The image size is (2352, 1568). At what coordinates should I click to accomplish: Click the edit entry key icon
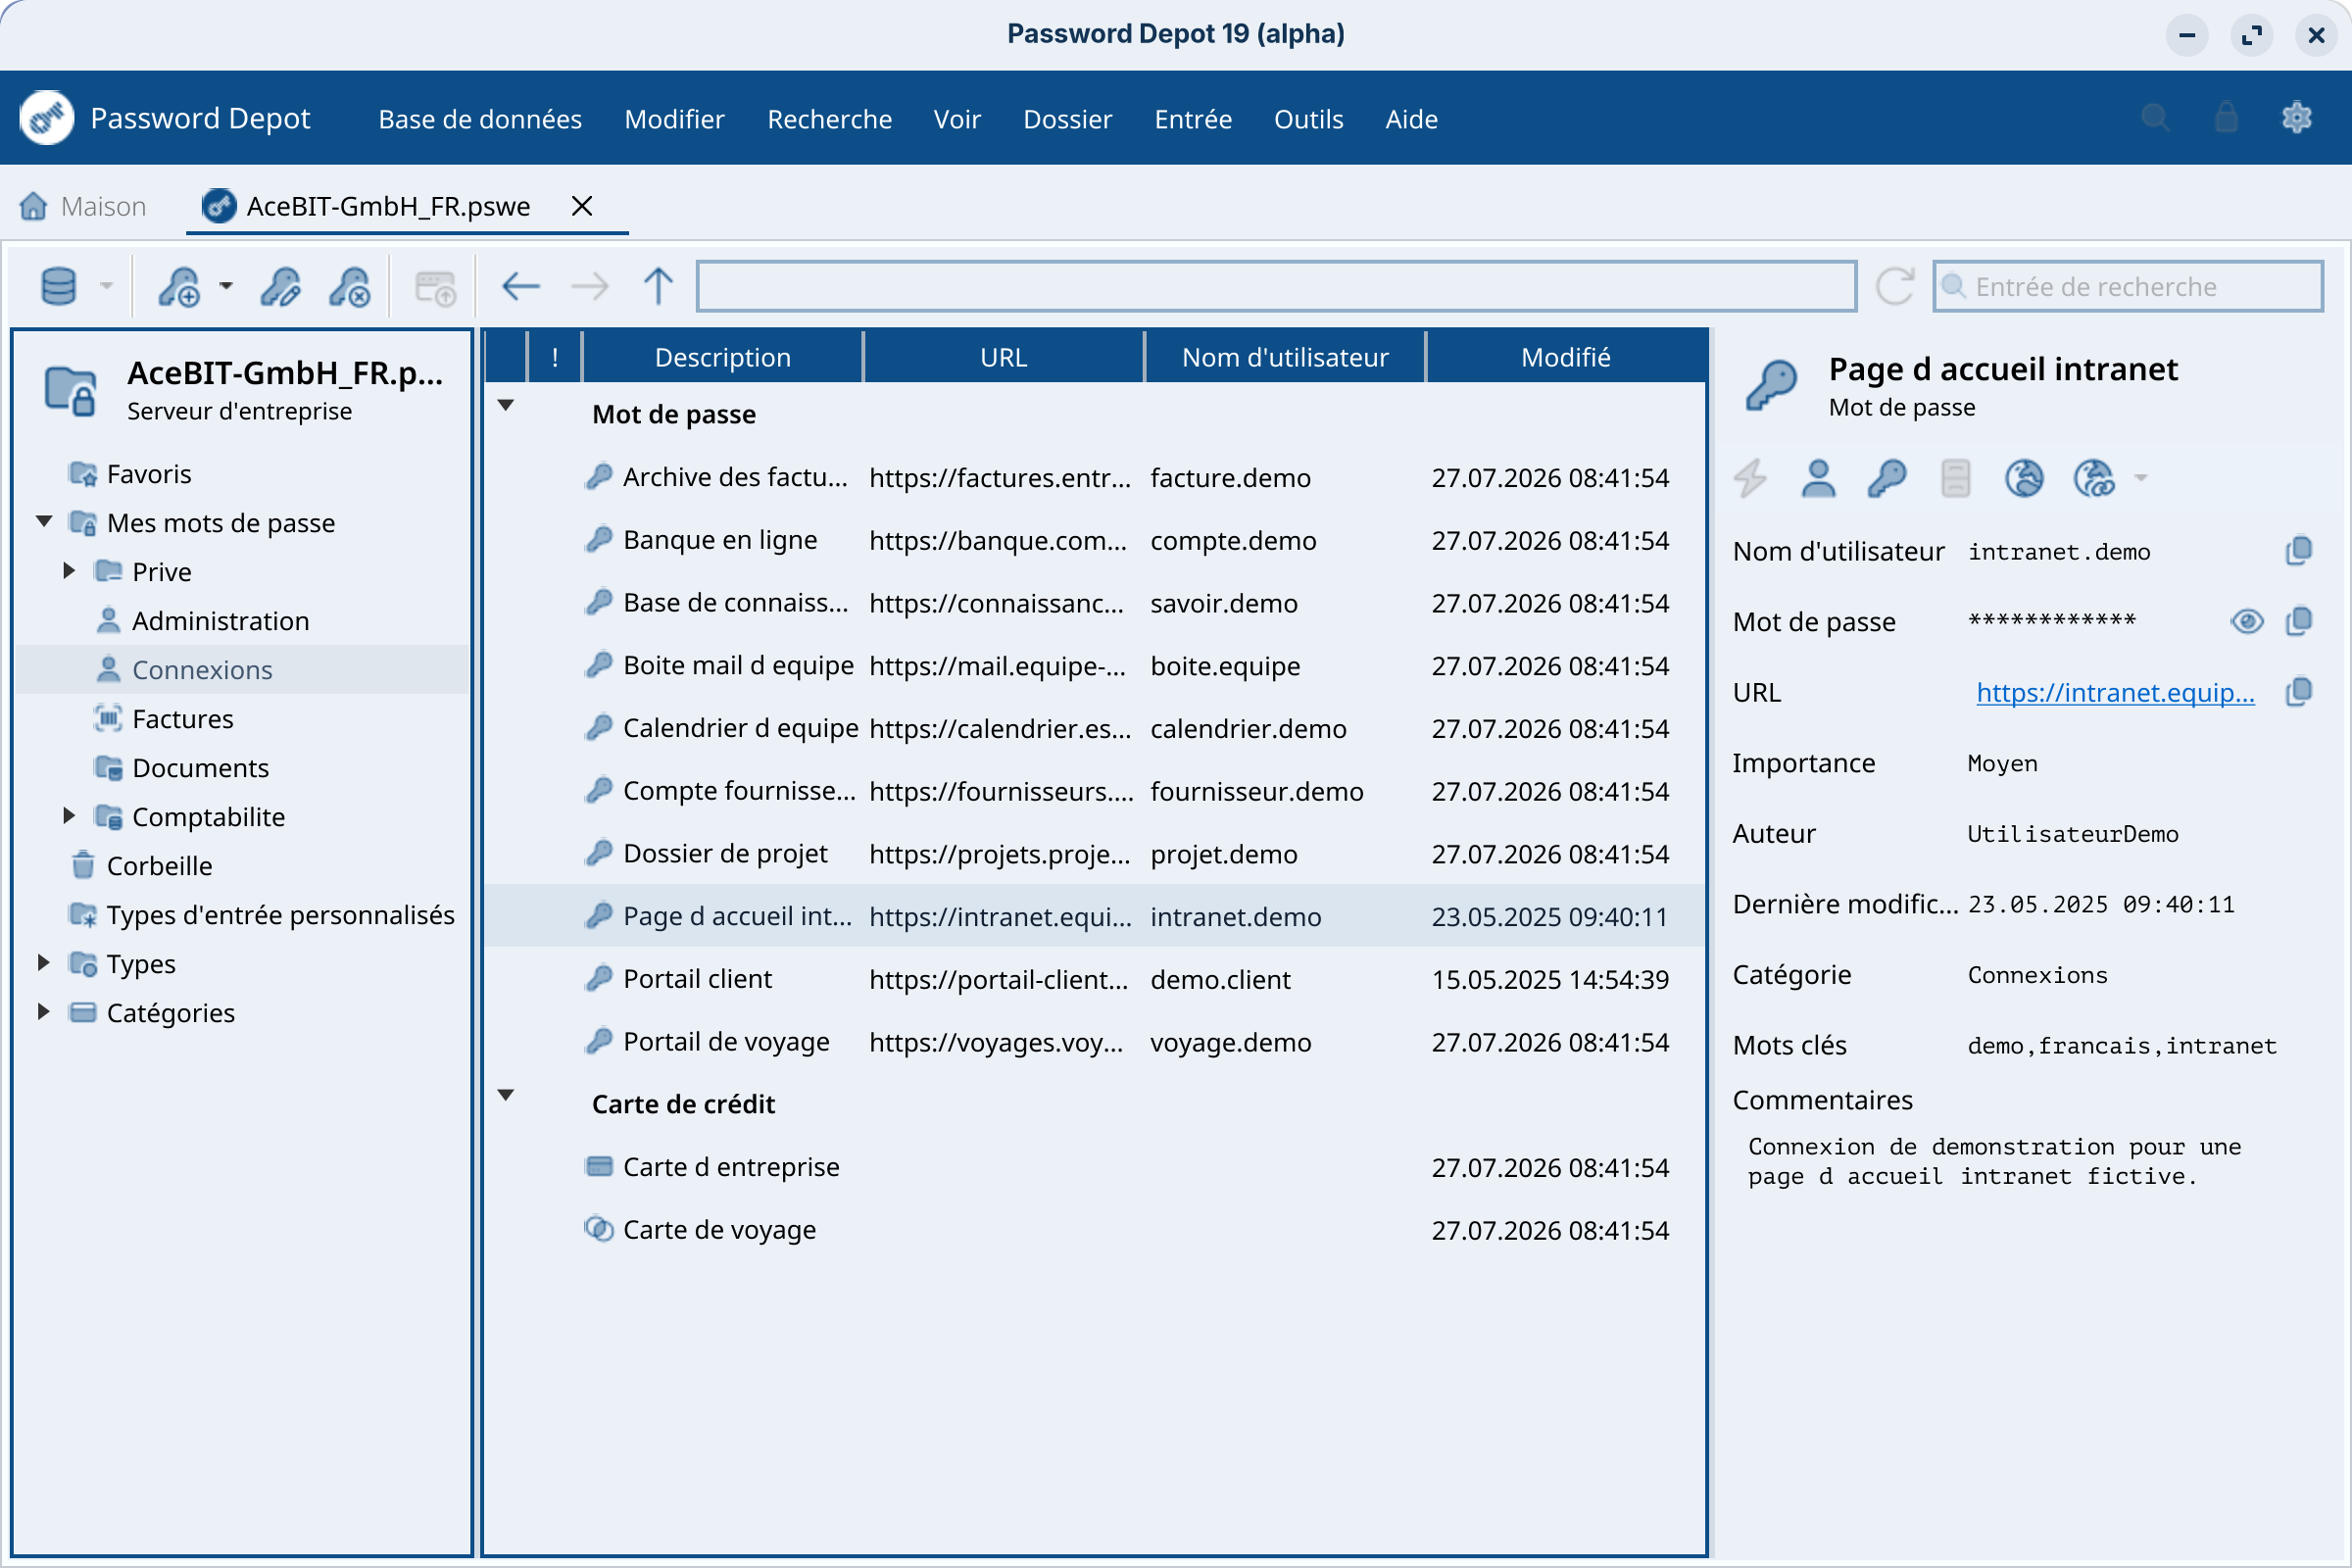coord(280,287)
